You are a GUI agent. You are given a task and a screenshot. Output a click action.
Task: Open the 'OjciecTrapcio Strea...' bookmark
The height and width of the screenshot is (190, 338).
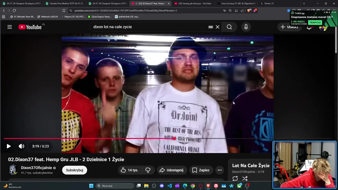(x=99, y=17)
